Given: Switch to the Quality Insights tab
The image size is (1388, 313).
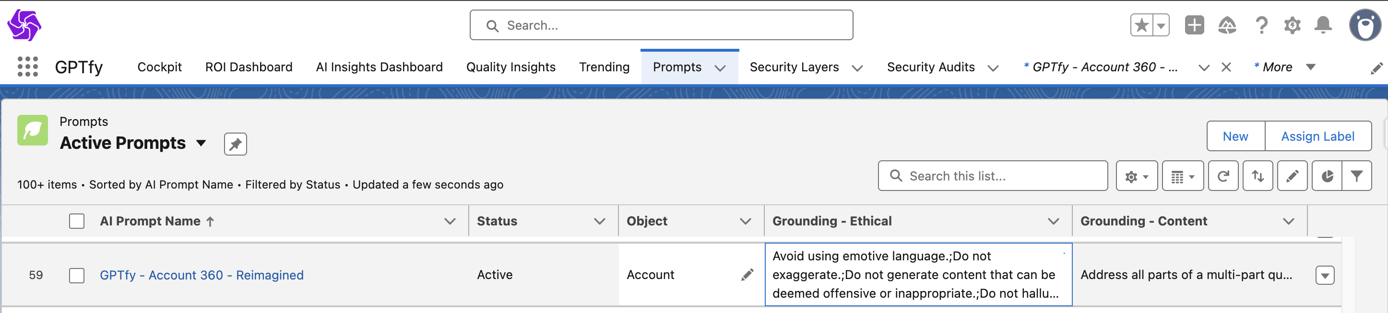Looking at the screenshot, I should point(510,67).
